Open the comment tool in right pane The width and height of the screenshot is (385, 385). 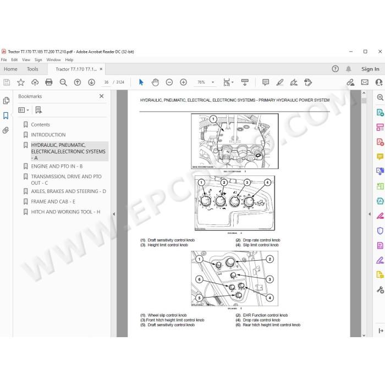tap(380, 157)
